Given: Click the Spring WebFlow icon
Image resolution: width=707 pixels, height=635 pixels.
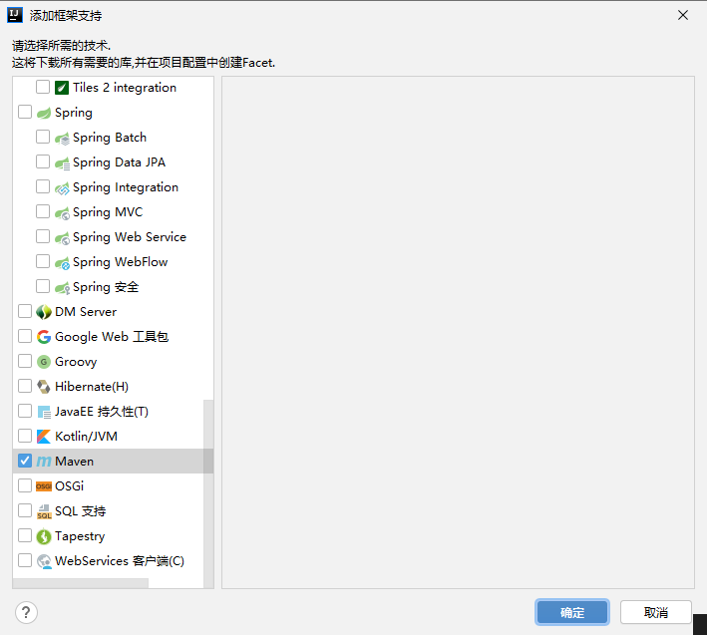Looking at the screenshot, I should coord(62,262).
